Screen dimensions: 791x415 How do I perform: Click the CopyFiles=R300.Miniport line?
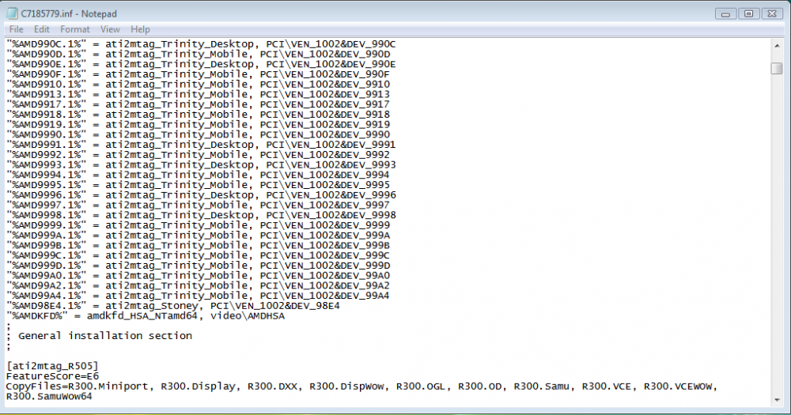237,387
